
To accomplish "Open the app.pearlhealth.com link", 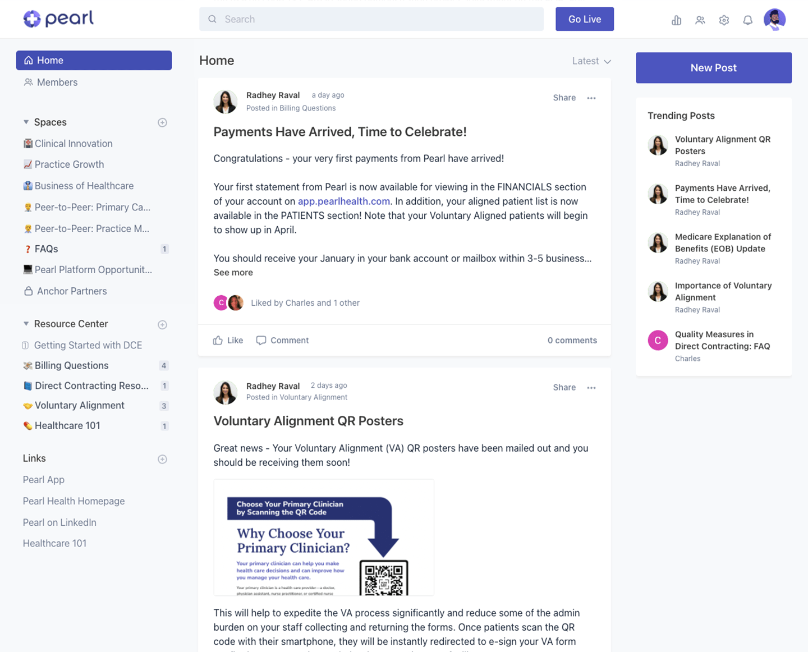I will tap(343, 201).
